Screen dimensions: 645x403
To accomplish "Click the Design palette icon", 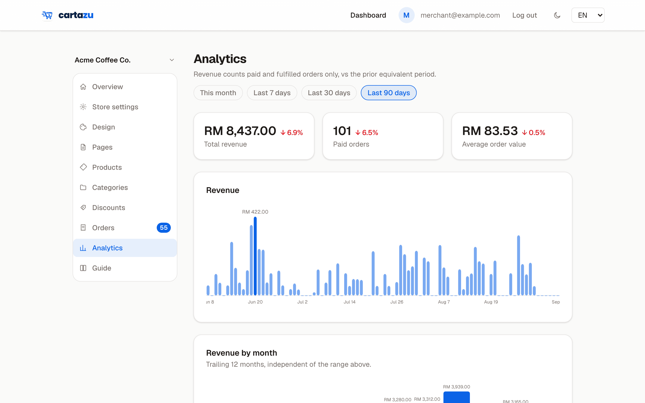I will coord(83,127).
